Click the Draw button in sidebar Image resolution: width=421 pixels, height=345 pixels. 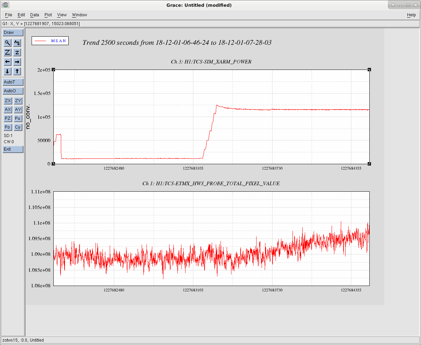[x=13, y=33]
